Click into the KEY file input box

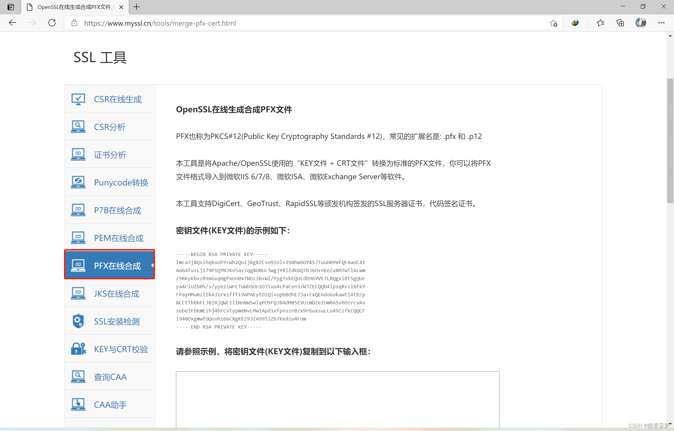[x=337, y=399]
